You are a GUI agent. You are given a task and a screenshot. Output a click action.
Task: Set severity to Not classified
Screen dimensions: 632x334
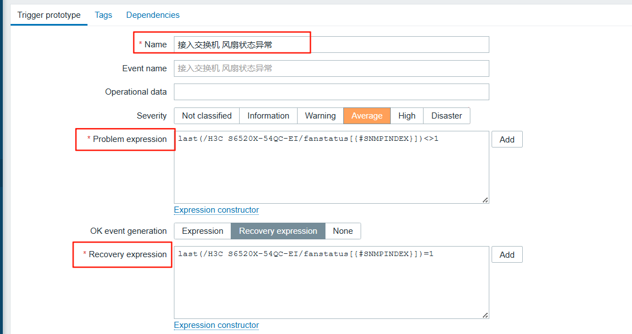coord(207,116)
